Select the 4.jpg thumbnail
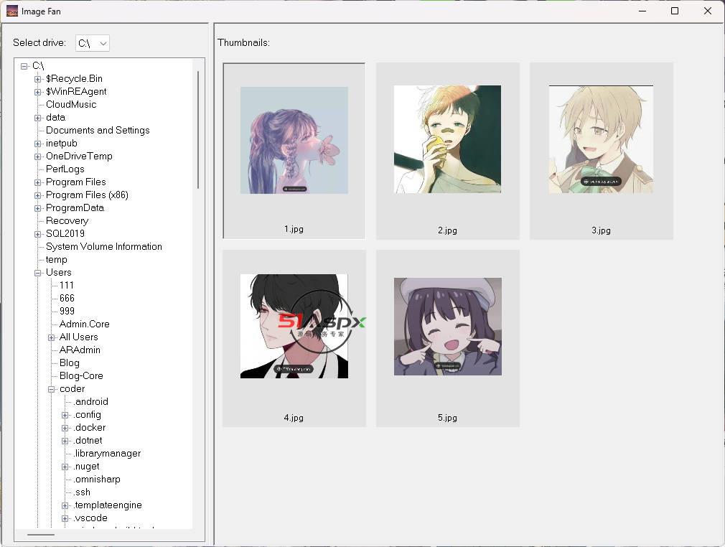725x547 pixels. tap(294, 326)
